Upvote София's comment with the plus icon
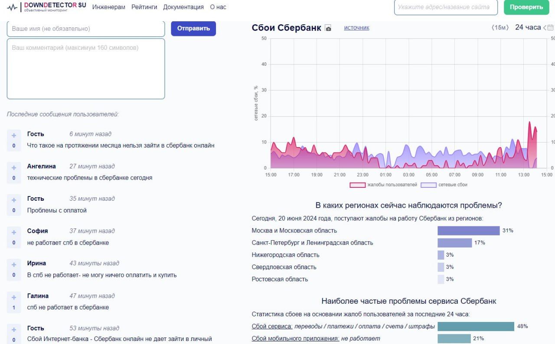The height and width of the screenshot is (344, 555). click(14, 232)
